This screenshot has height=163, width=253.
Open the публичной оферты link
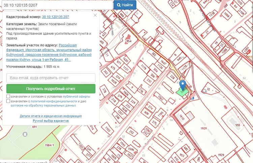click(77, 97)
